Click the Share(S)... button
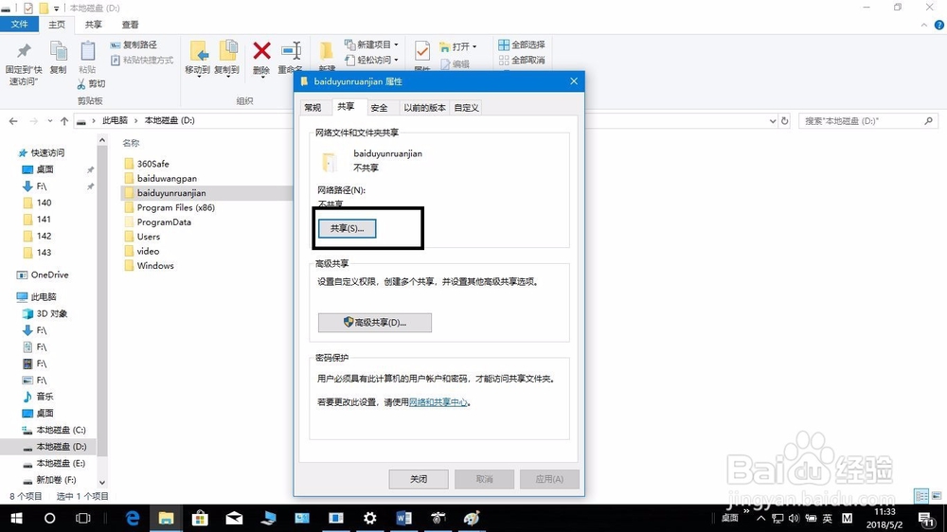This screenshot has height=532, width=947. coord(348,228)
